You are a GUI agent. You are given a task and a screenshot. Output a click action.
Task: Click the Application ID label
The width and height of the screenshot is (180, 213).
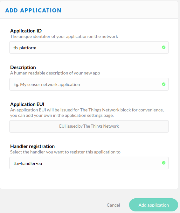[26, 31]
